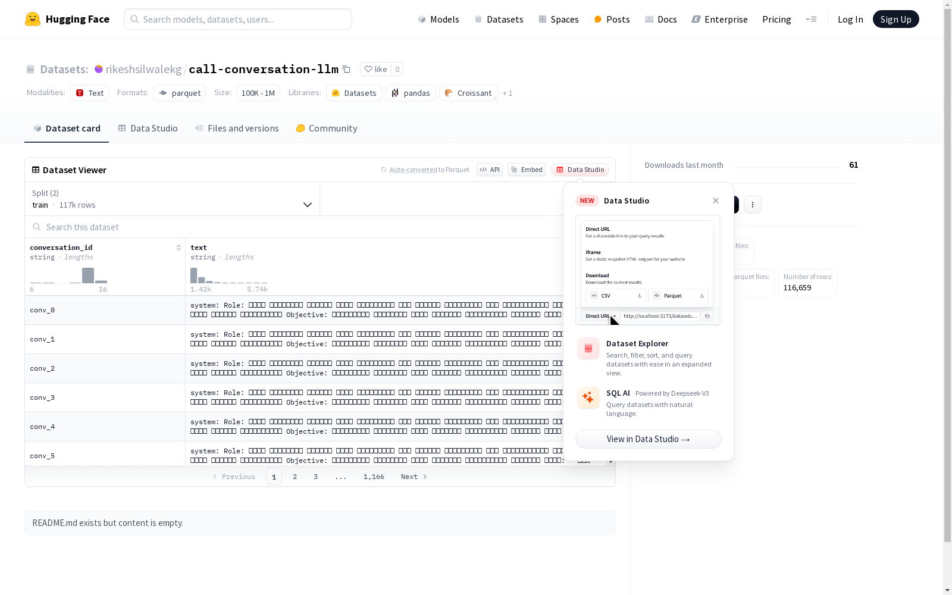
Task: Open the API button in Dataset Viewer
Action: tap(490, 170)
